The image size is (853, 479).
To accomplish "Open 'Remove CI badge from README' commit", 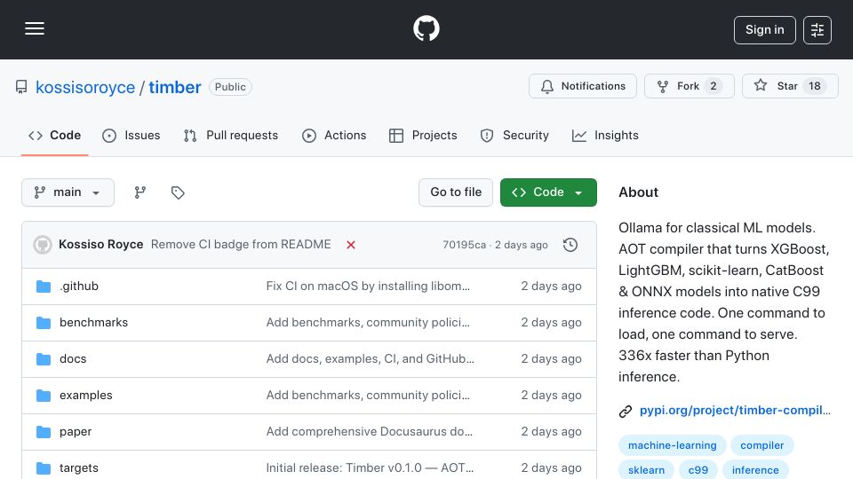I will [241, 245].
